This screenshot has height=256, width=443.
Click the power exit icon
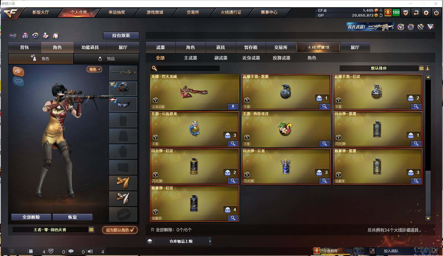[436, 13]
